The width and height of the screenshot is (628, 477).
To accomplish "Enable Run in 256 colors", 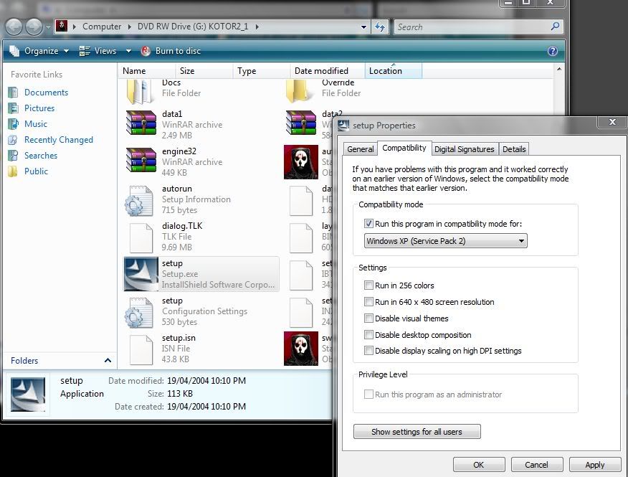I will point(368,285).
